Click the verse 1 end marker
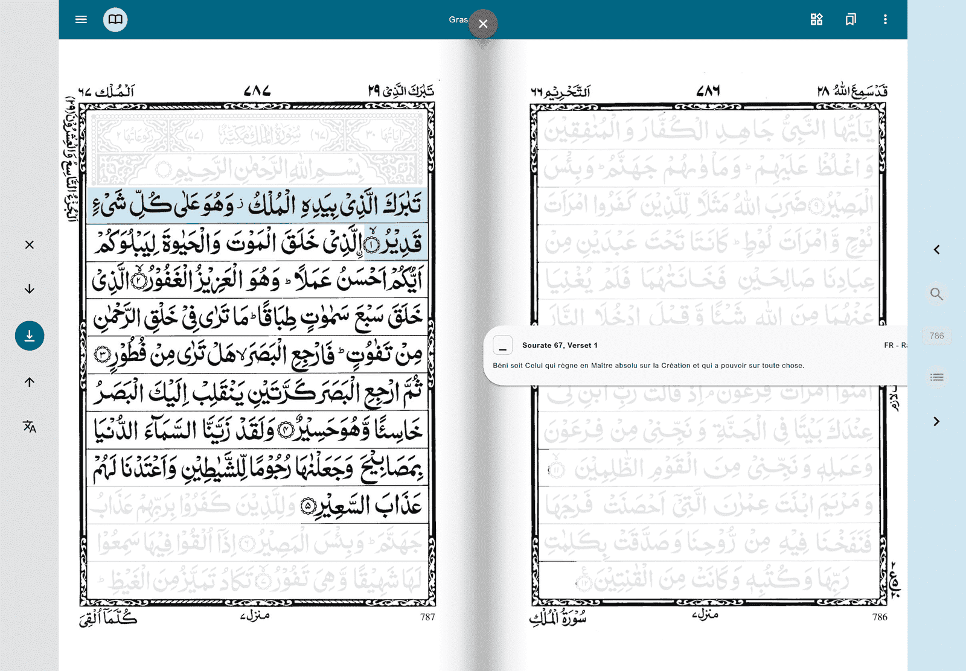 tap(373, 244)
